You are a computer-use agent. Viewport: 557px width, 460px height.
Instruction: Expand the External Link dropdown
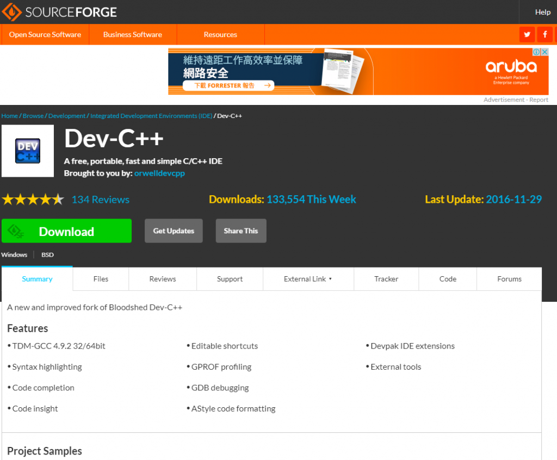coord(308,279)
